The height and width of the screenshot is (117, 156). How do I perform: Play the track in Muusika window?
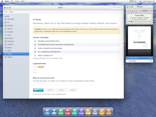pos(132,11)
